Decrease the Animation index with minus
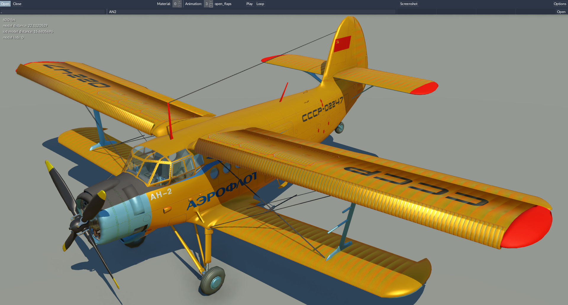568x305 pixels. coord(211,6)
